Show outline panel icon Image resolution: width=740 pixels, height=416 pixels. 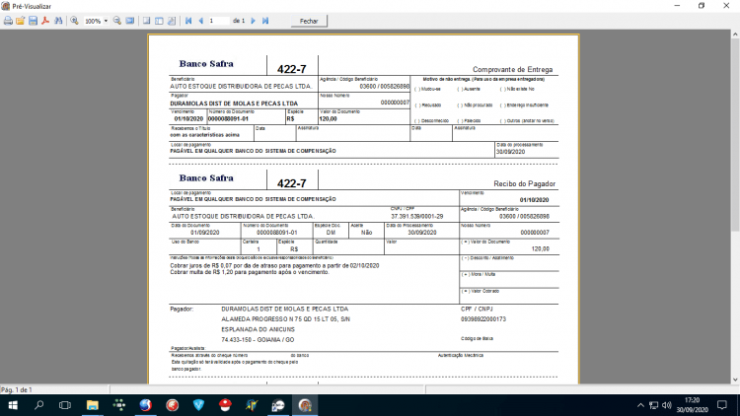(147, 21)
